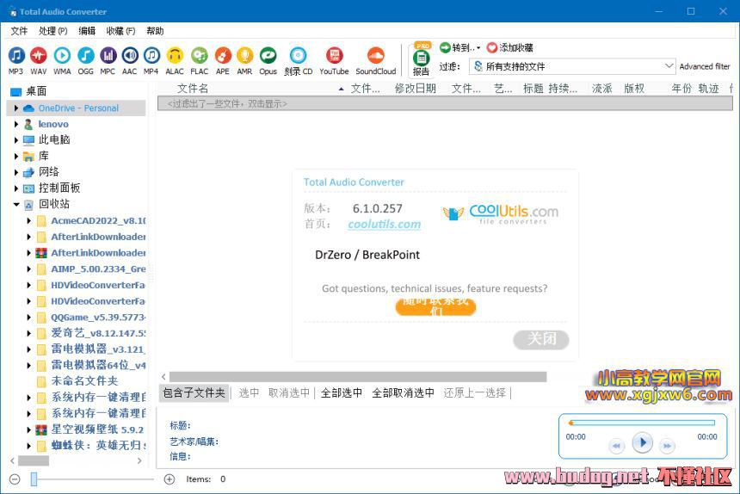Screen dimensions: 740x494
Task: Select the 爱奇艺_v8.12 folder
Action: coord(98,333)
